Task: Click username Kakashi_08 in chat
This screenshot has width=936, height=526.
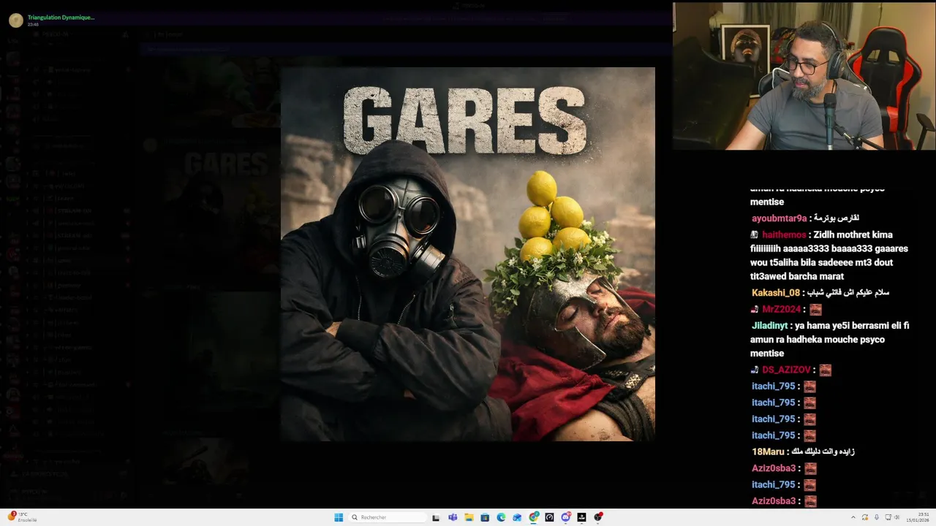Action: pos(775,293)
